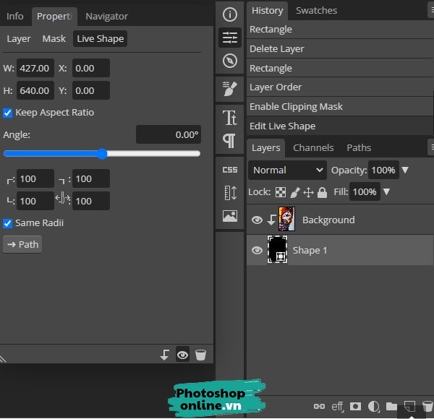
Task: Select the Mask button in Properties
Action: pos(54,38)
